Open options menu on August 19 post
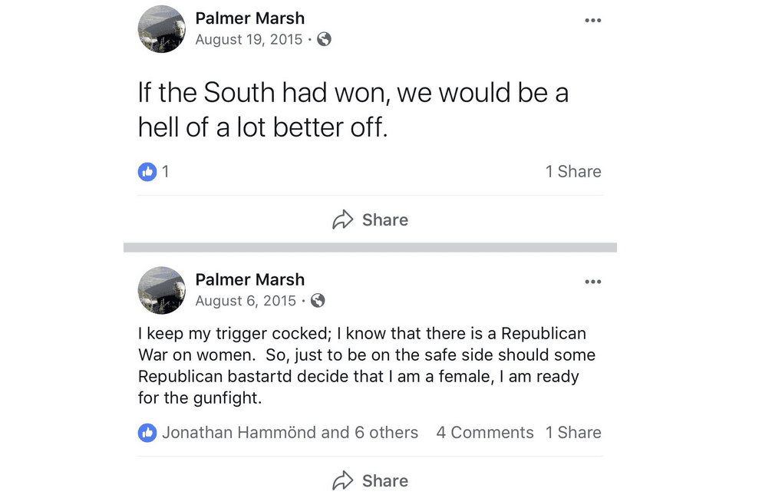The image size is (762, 495). tap(592, 21)
